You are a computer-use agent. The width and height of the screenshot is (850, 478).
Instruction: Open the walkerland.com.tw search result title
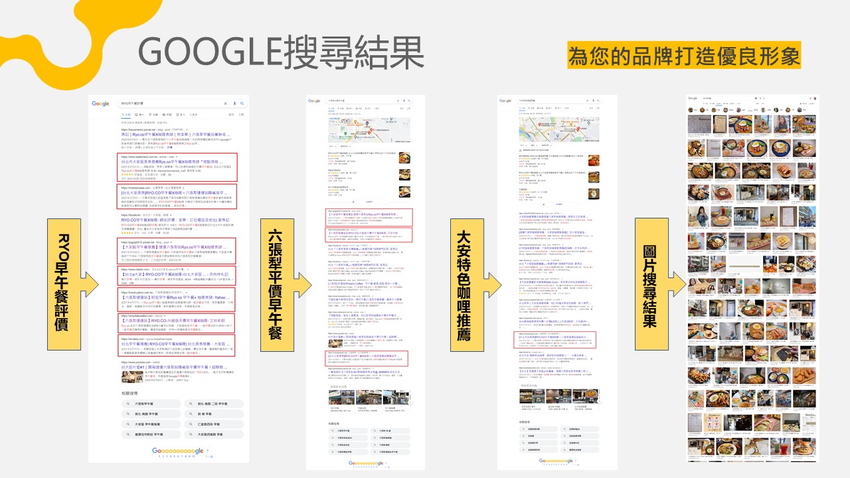(x=173, y=161)
